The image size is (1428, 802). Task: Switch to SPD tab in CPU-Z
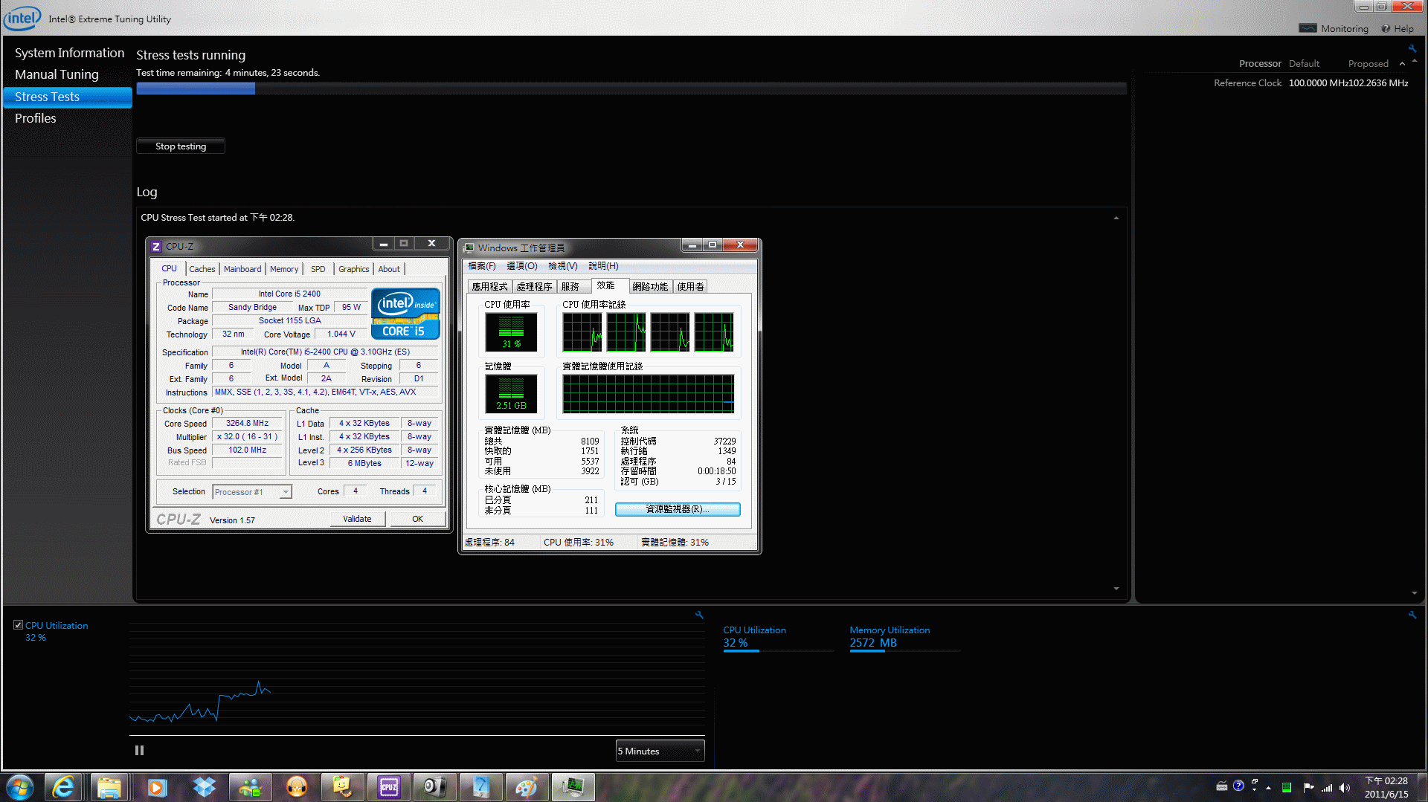pyautogui.click(x=318, y=269)
